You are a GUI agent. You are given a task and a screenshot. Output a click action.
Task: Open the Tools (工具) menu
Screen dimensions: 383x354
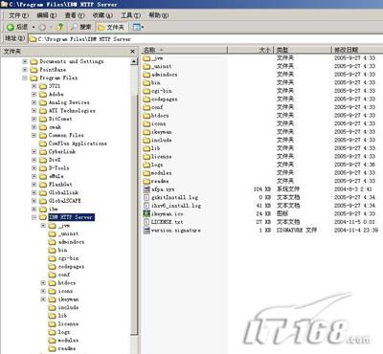[130, 15]
